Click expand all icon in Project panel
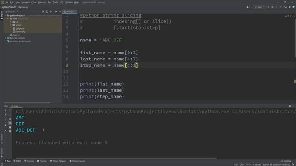 click(47, 12)
